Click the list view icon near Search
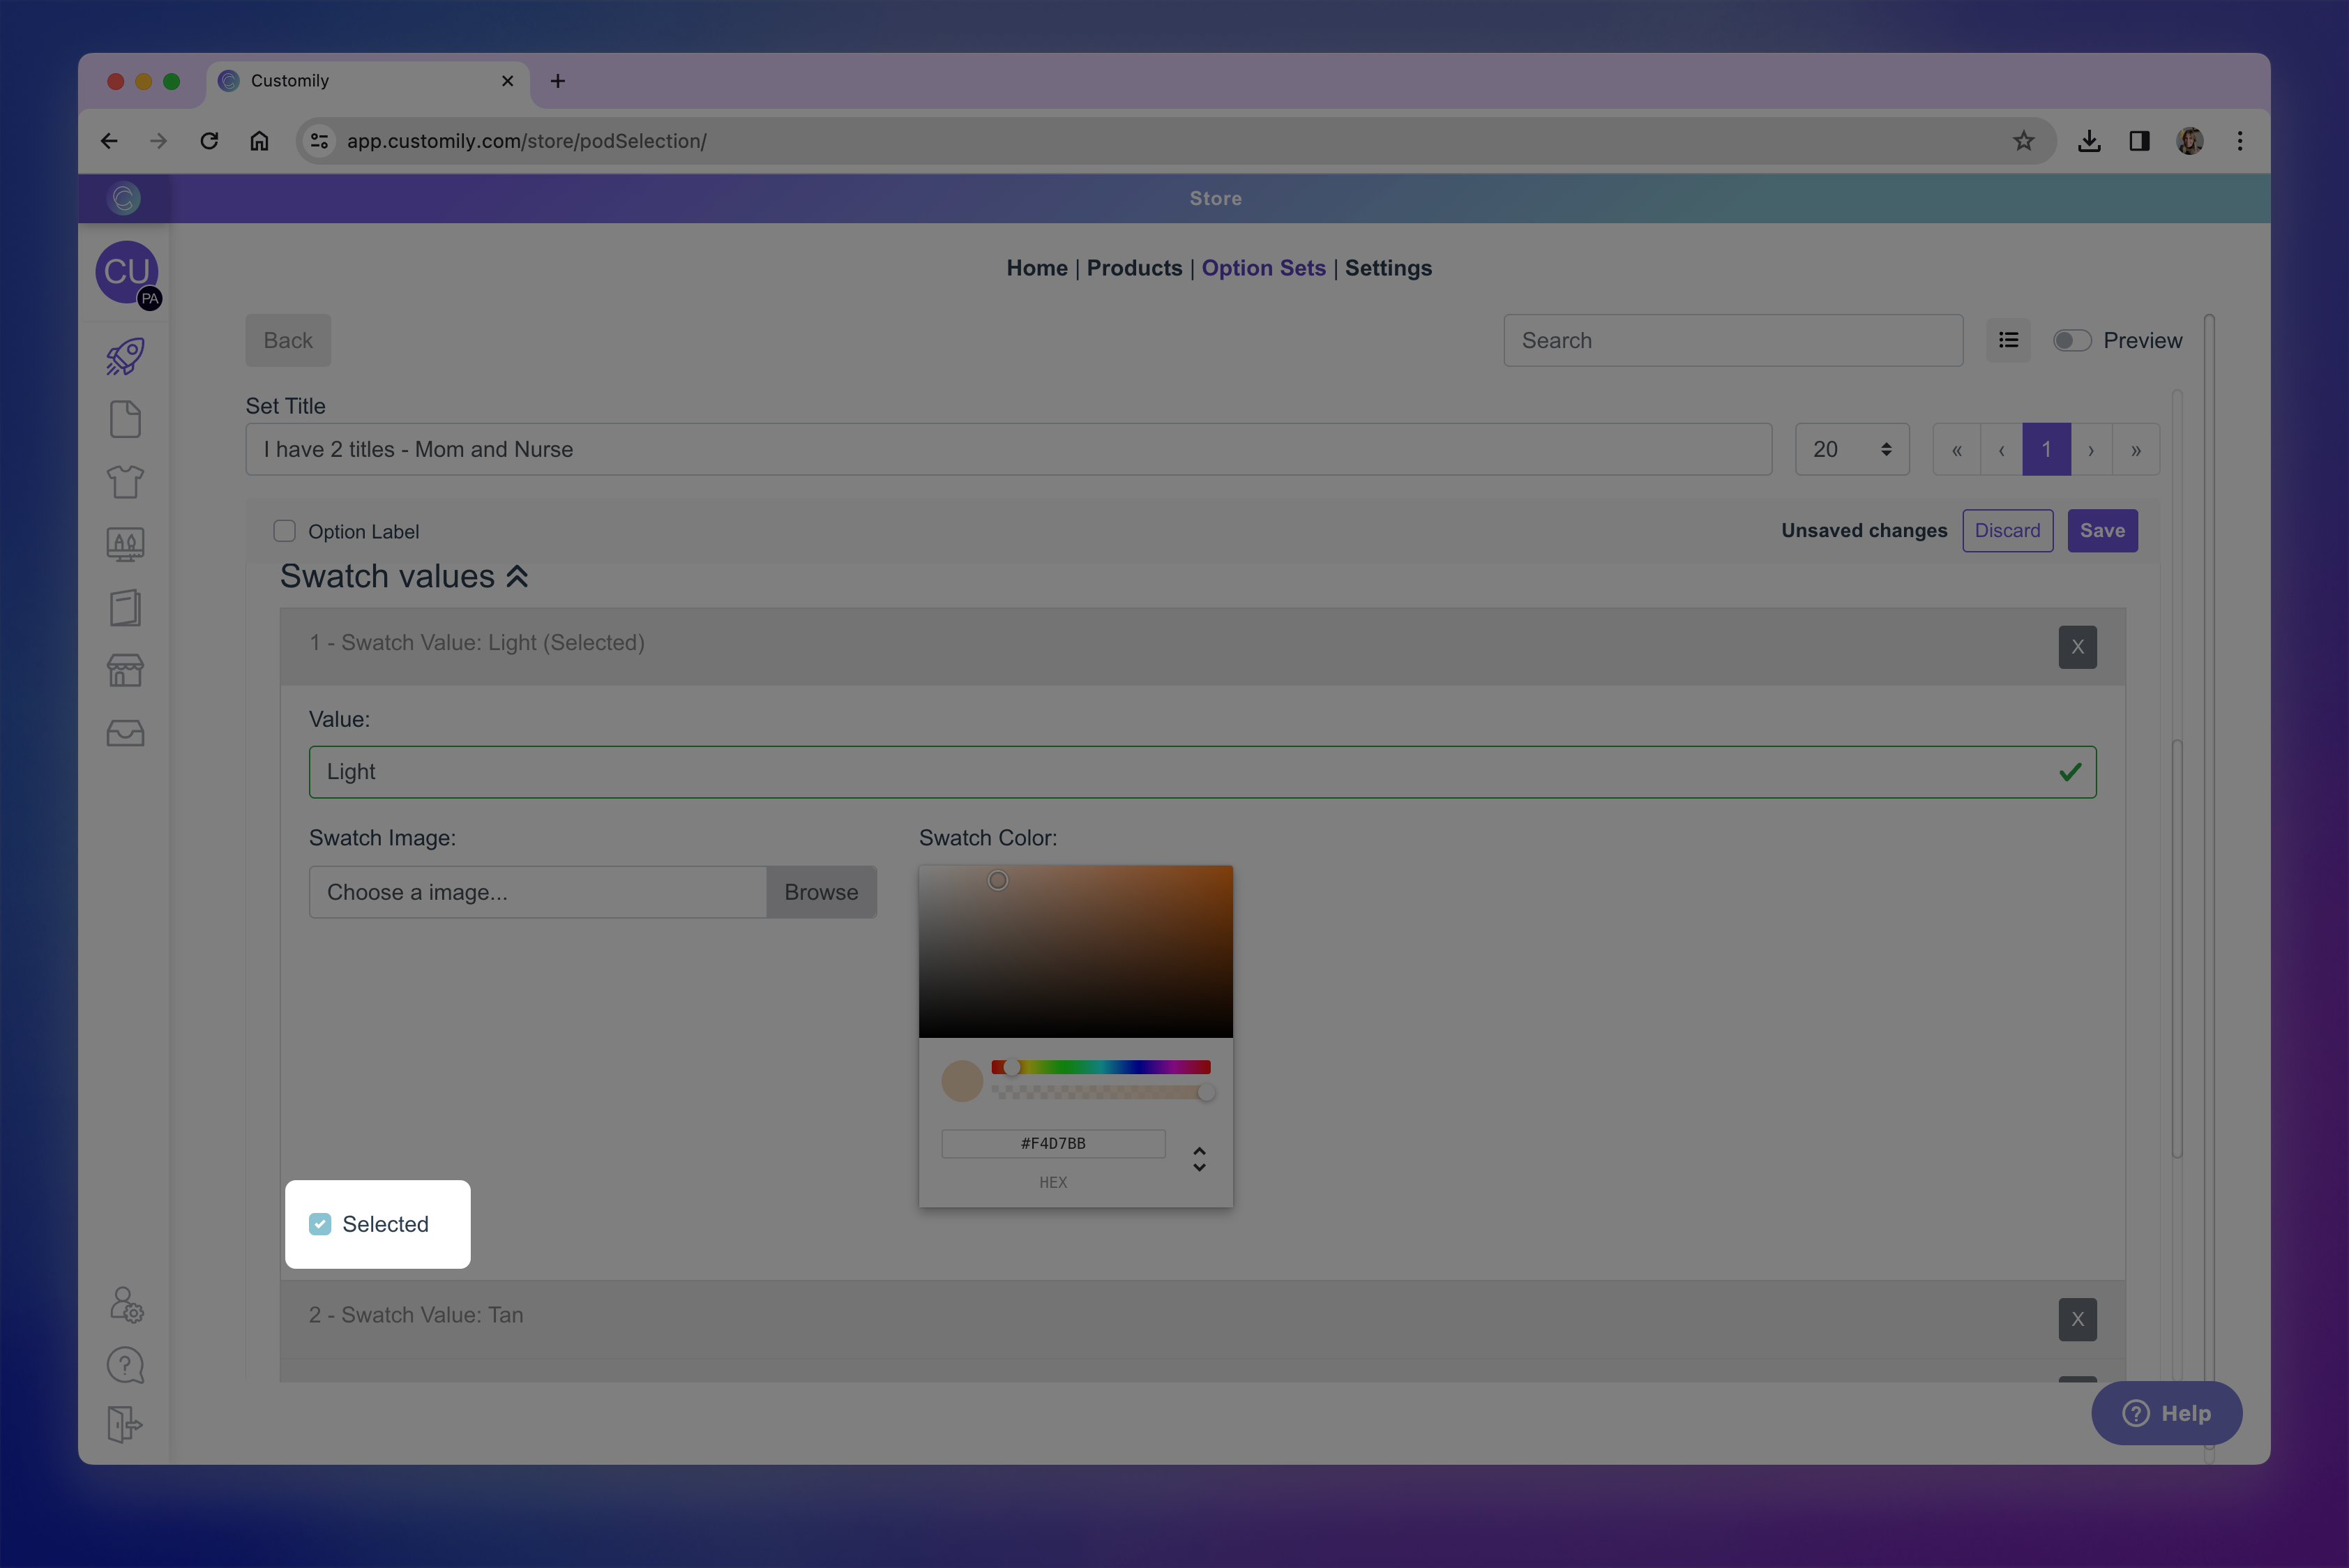The image size is (2349, 1568). click(2008, 340)
